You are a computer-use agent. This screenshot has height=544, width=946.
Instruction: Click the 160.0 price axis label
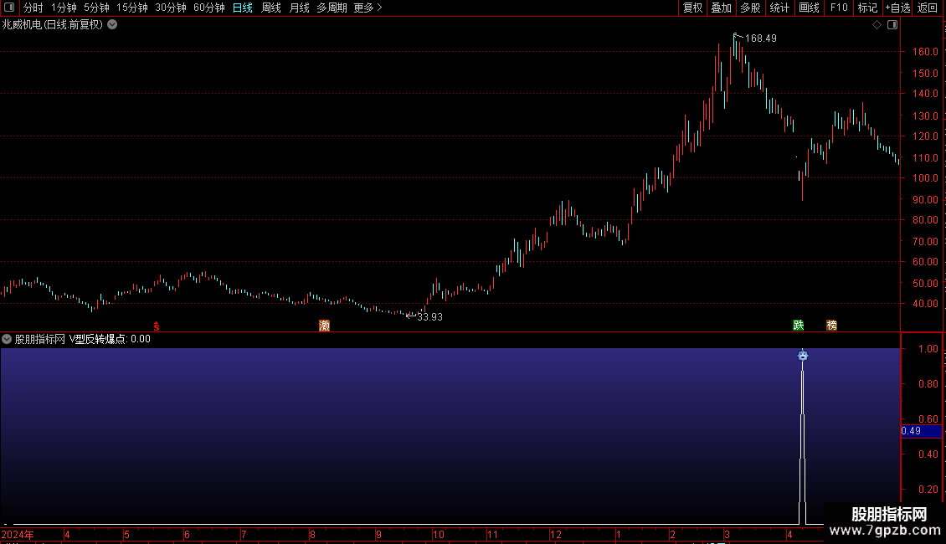coord(925,52)
